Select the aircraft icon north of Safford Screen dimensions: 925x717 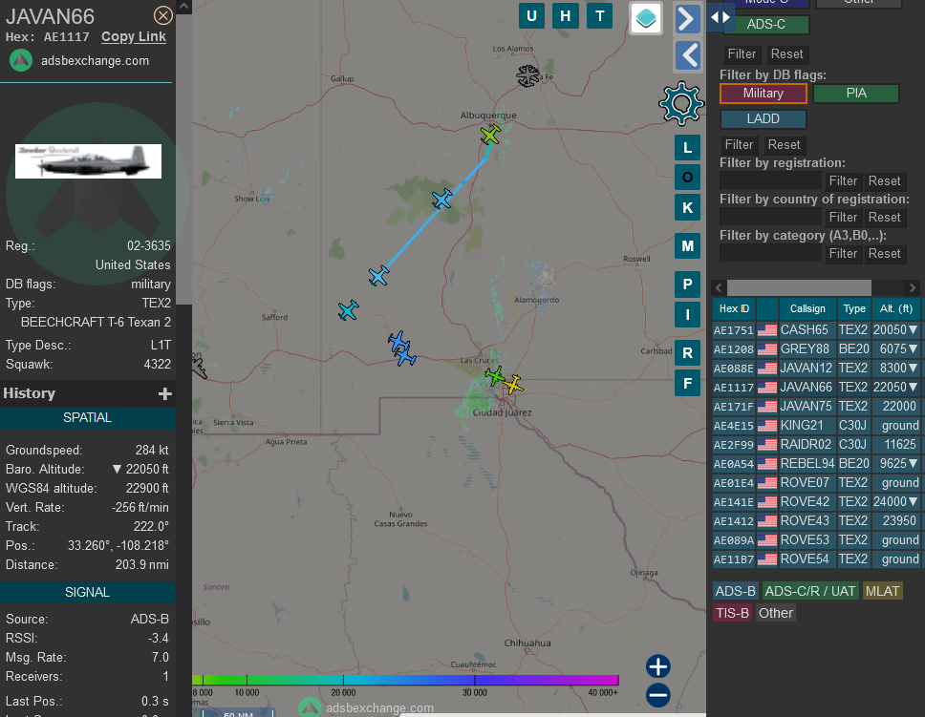coord(349,310)
